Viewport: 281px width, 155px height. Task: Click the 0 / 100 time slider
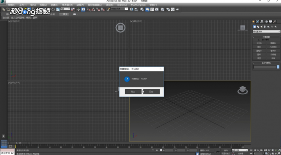[19, 143]
